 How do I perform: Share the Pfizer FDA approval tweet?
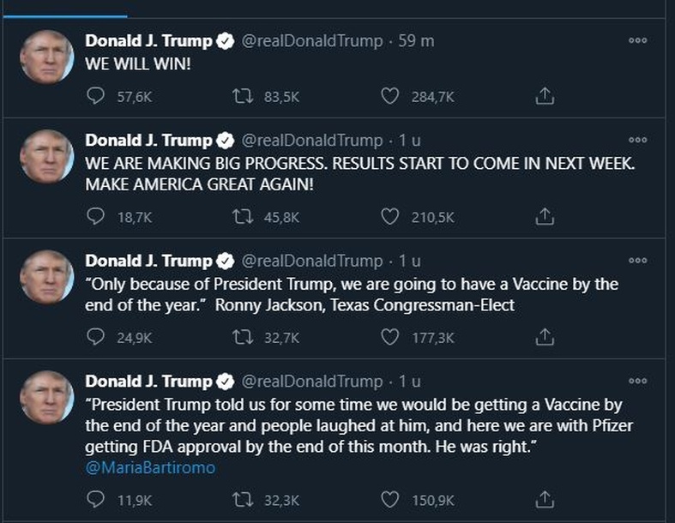pyautogui.click(x=544, y=498)
